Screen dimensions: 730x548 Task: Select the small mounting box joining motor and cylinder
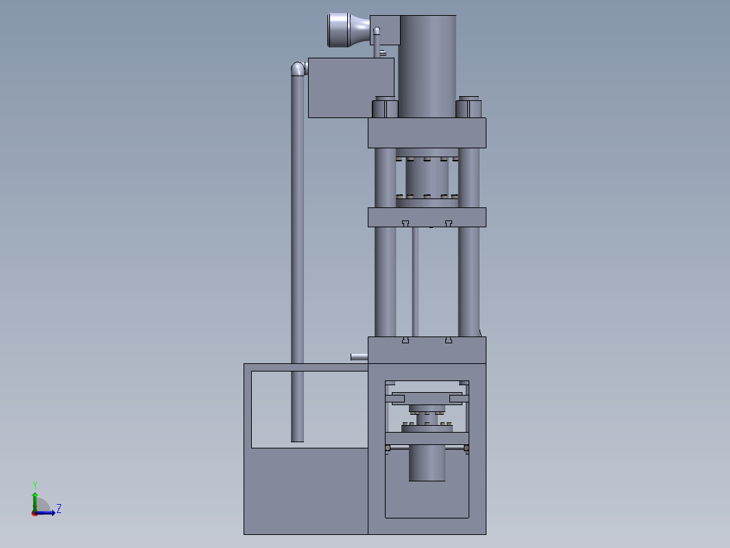[385, 30]
